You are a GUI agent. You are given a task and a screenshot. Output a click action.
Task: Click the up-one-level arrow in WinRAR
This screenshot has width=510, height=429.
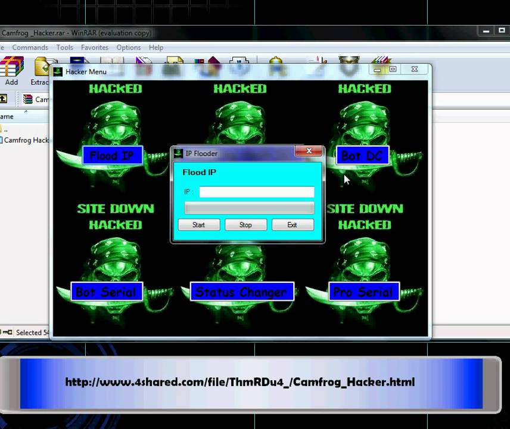click(x=3, y=98)
